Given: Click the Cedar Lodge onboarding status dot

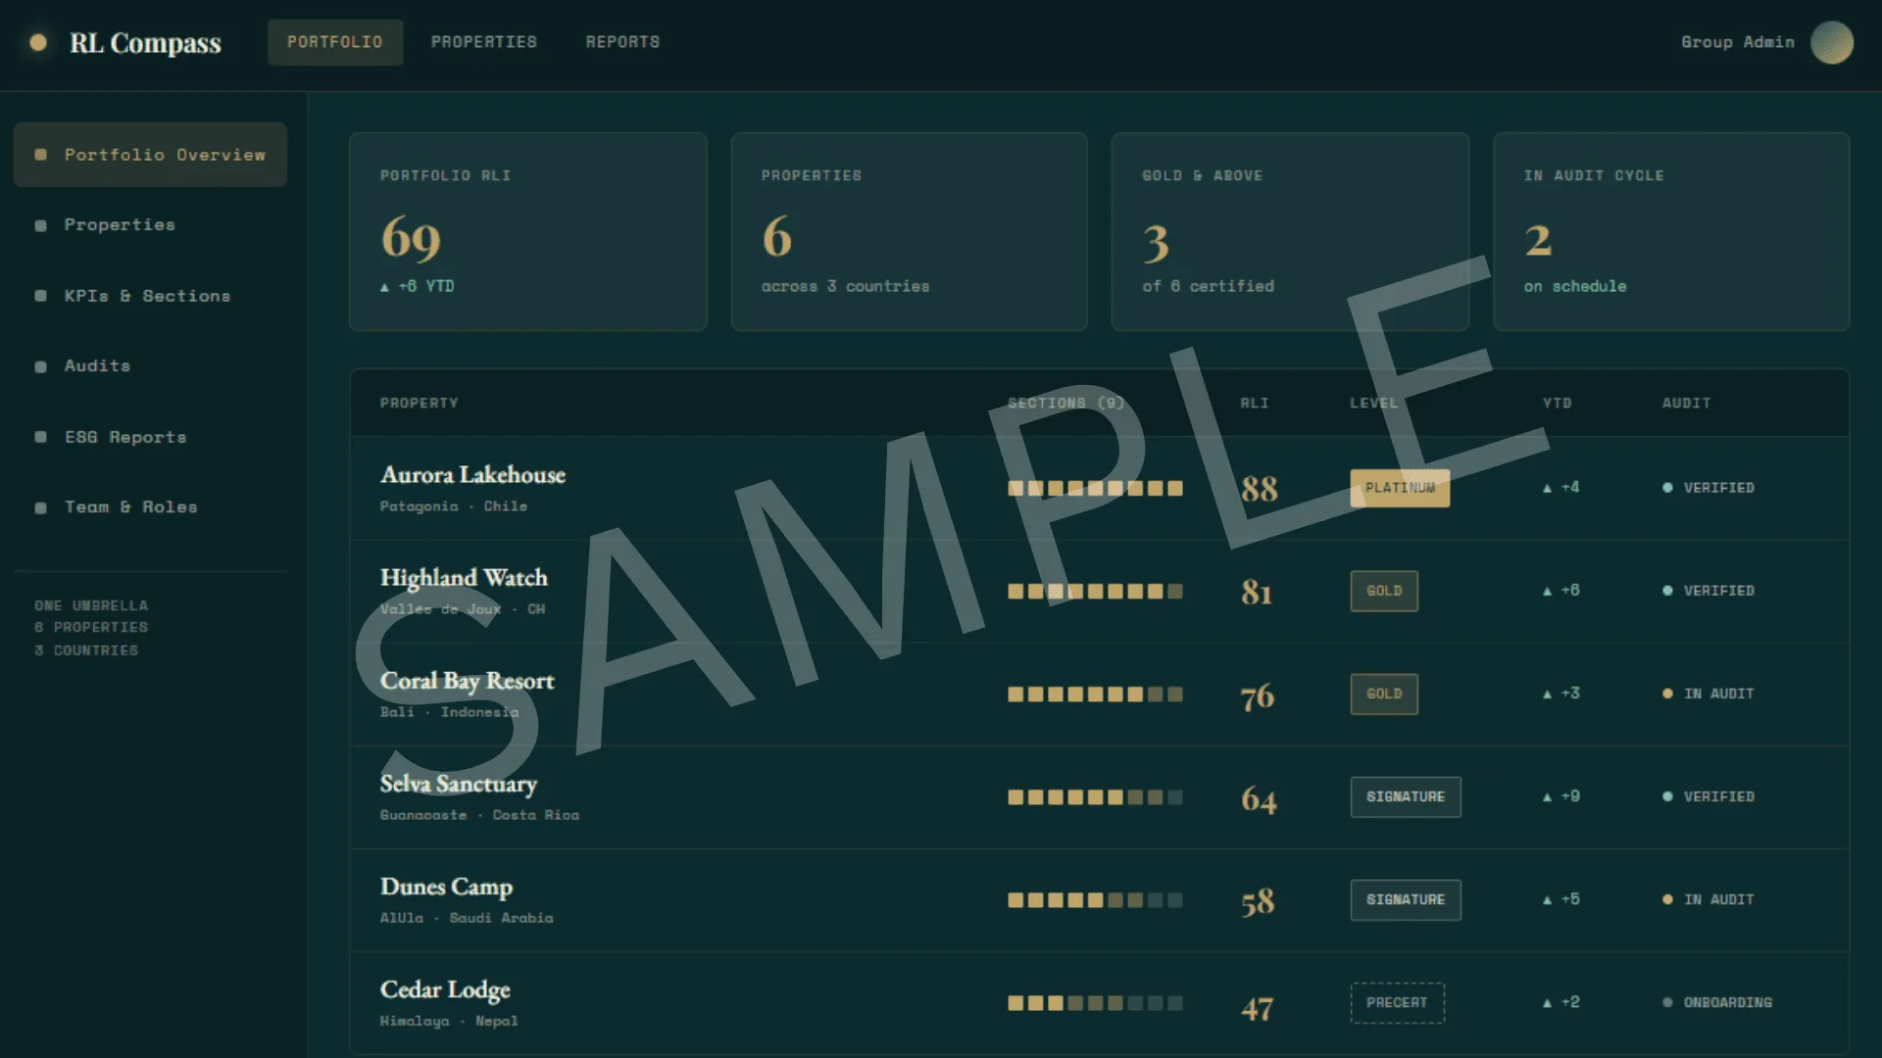Looking at the screenshot, I should [1667, 1002].
